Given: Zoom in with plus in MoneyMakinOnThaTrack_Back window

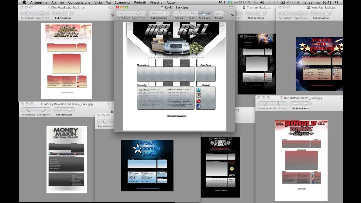Looking at the screenshot, I should [x=69, y=110].
